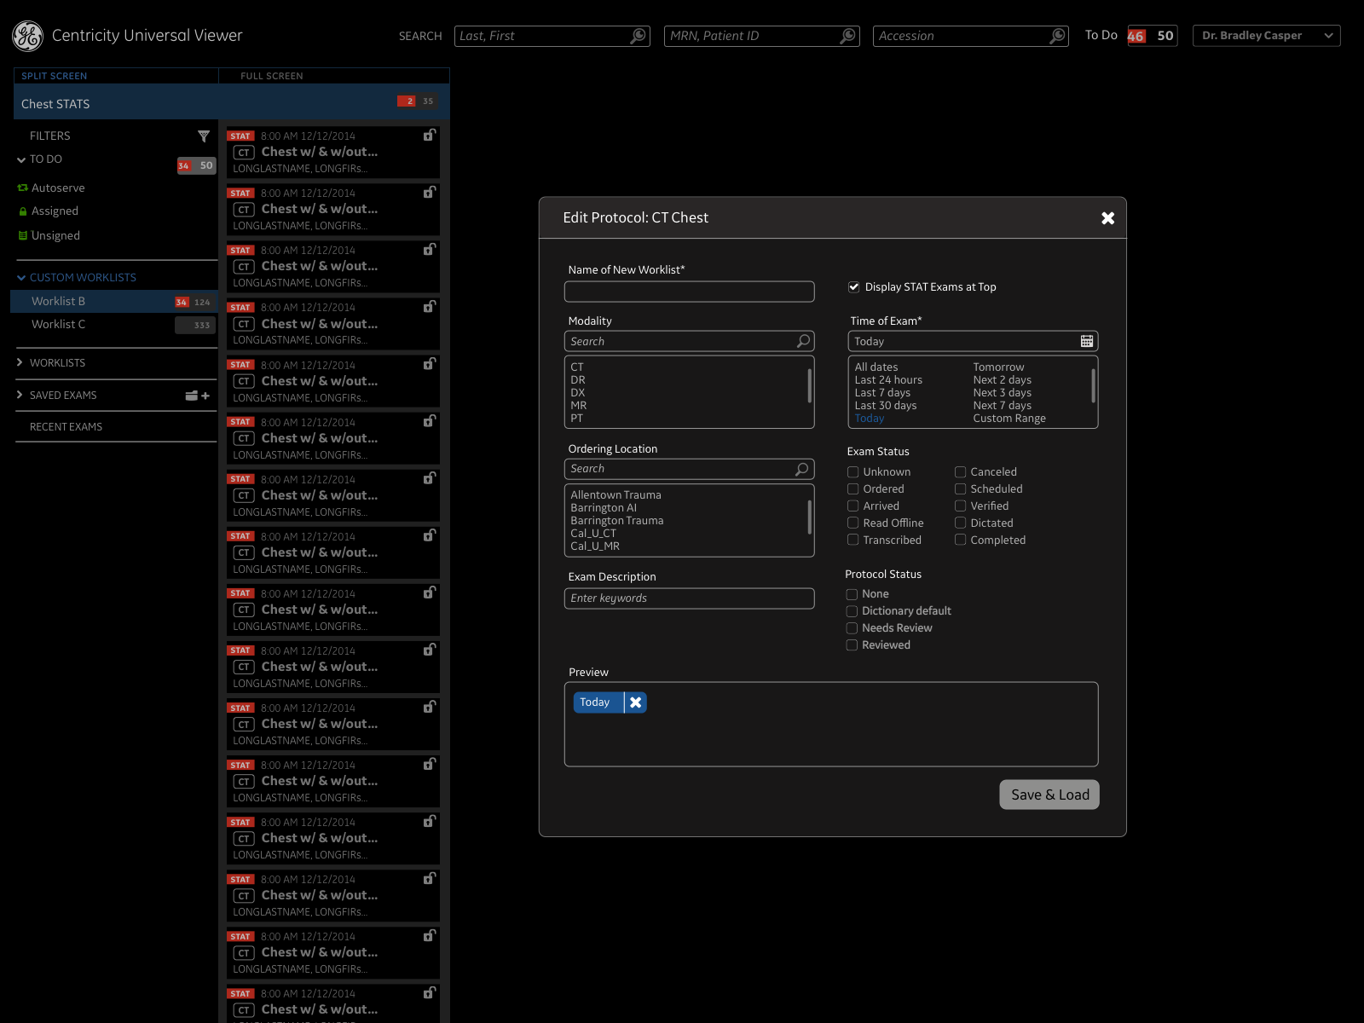The height and width of the screenshot is (1023, 1364).
Task: Select Worklist C
Action: (113, 325)
